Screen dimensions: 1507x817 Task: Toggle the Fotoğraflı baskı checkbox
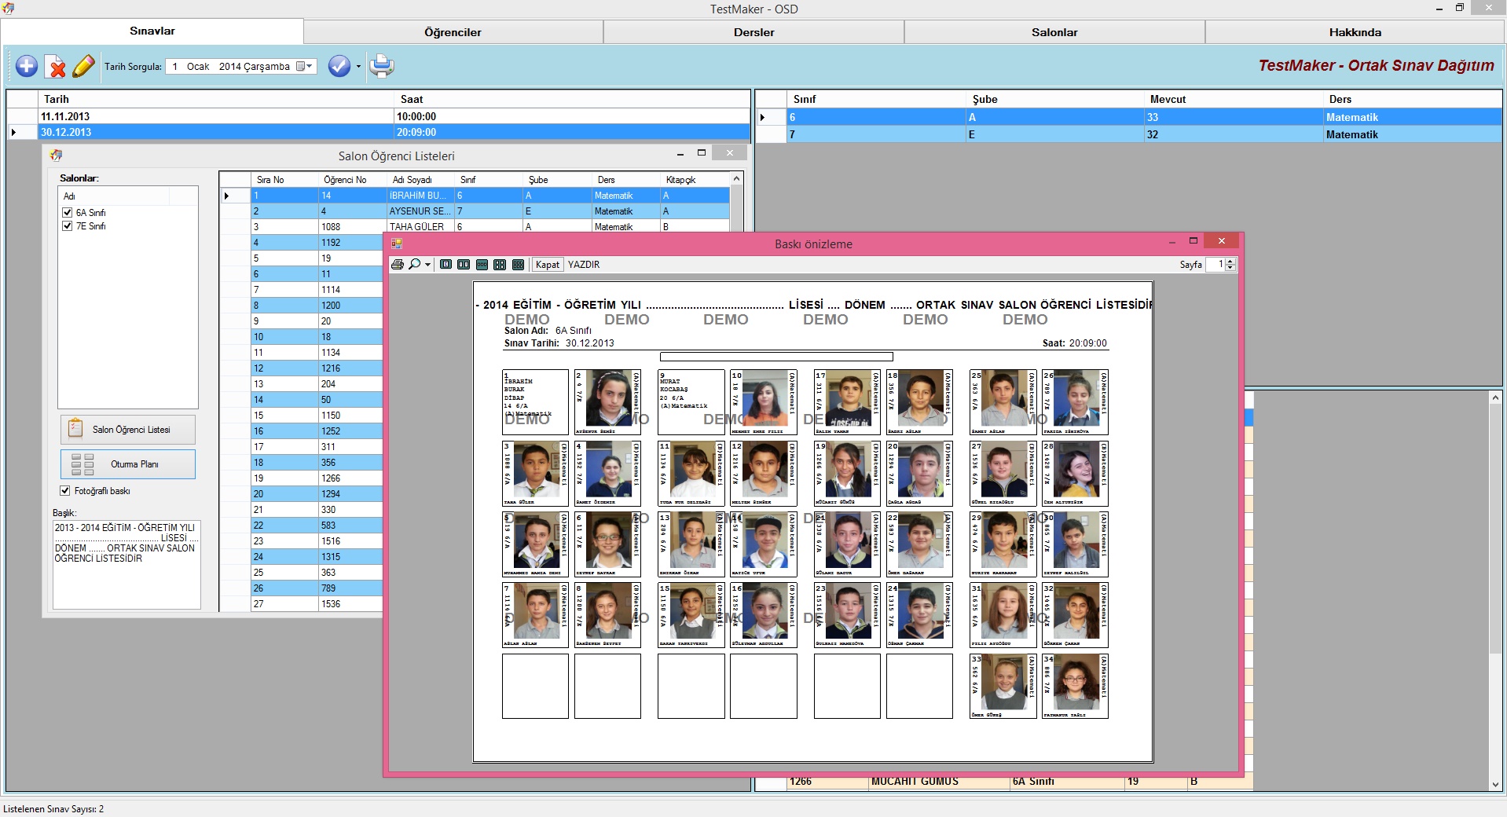pos(65,491)
